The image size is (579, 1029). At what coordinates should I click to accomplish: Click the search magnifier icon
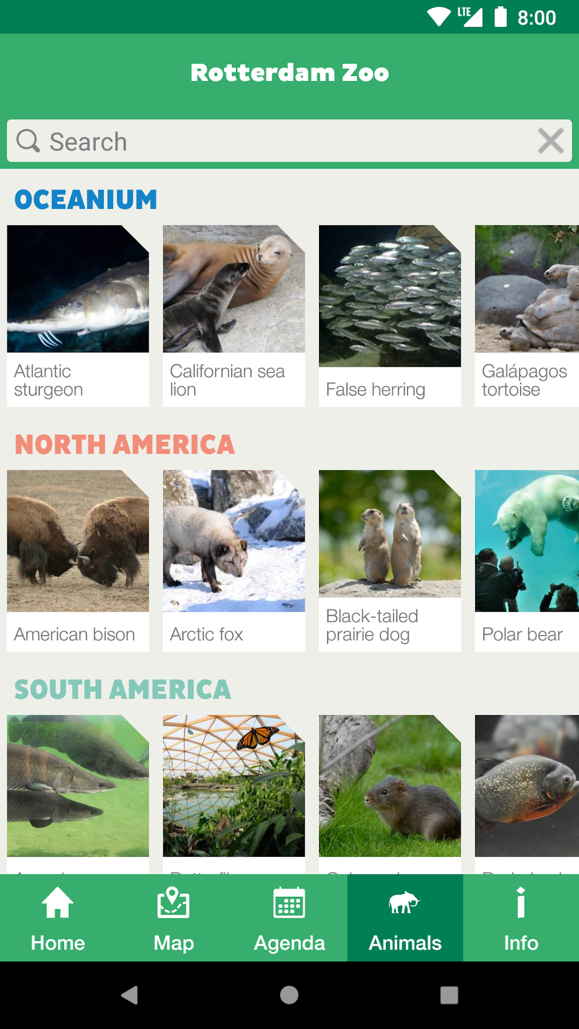[28, 141]
